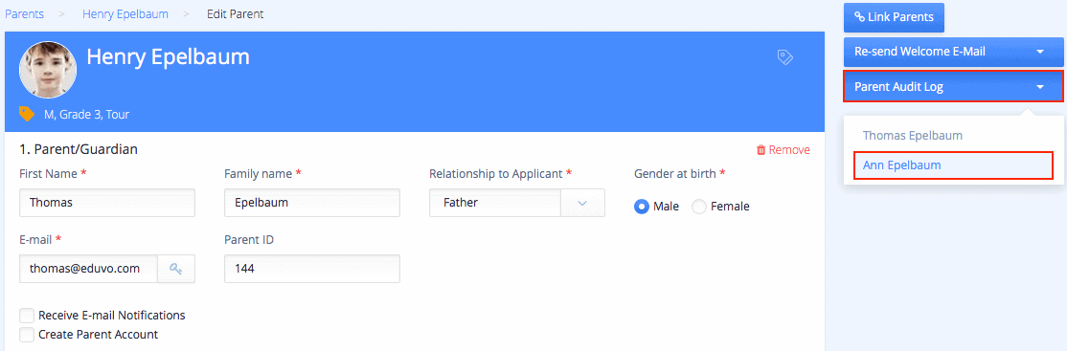Select the Male gender radio button
1067x351 pixels.
pyautogui.click(x=641, y=207)
